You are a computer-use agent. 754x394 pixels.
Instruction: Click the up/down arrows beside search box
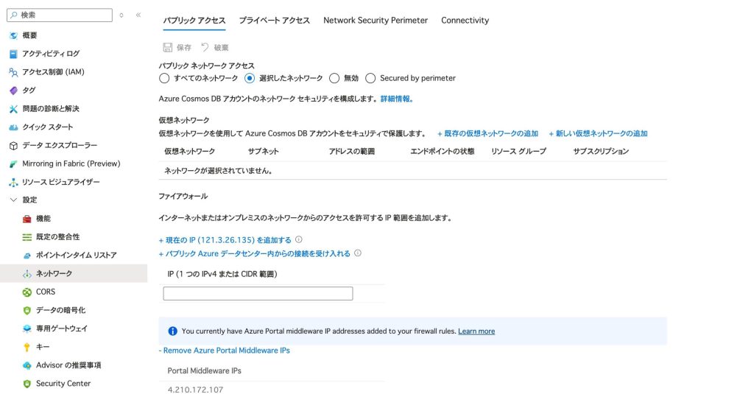click(x=121, y=15)
